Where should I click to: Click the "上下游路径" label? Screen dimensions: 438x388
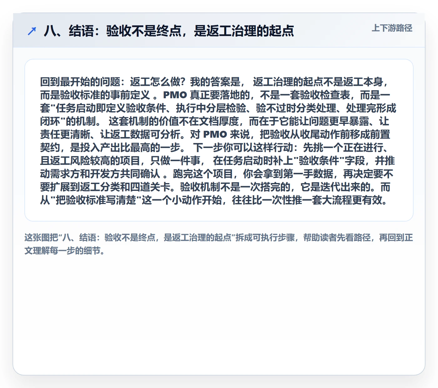[392, 28]
